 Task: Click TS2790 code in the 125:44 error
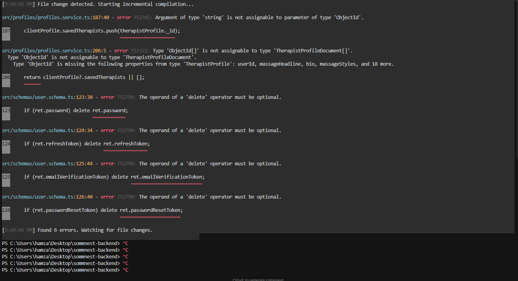[126, 164]
